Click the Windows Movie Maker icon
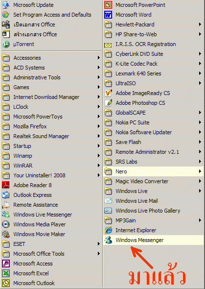The height and width of the screenshot is (289, 205). [6, 234]
